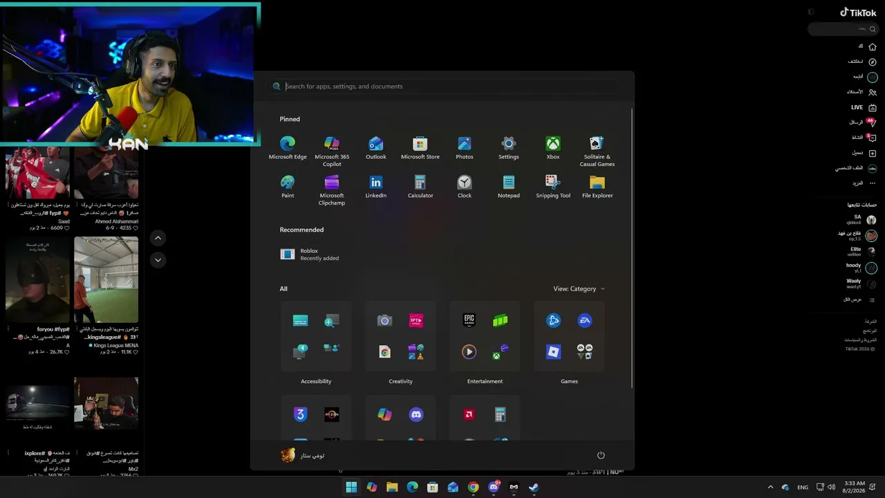Viewport: 885px width, 498px height.
Task: Open Steam from the taskbar
Action: tap(534, 487)
